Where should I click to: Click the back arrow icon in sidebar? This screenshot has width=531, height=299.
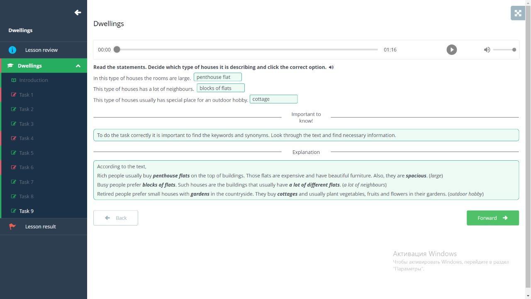(78, 12)
